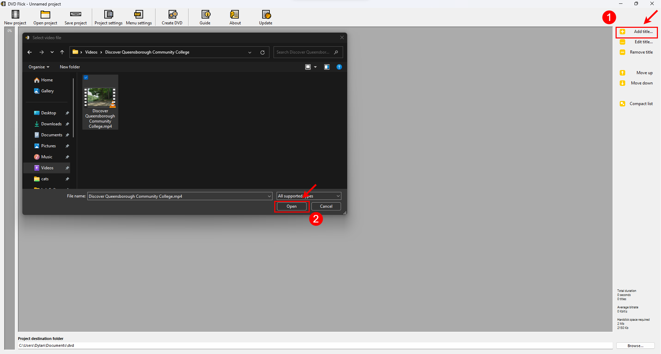This screenshot has width=661, height=354.
Task: Go forward in the file dialog
Action: tap(42, 52)
